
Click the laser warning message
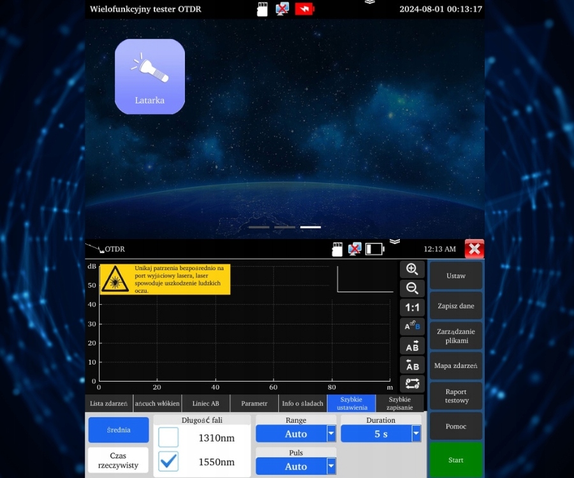(165, 279)
